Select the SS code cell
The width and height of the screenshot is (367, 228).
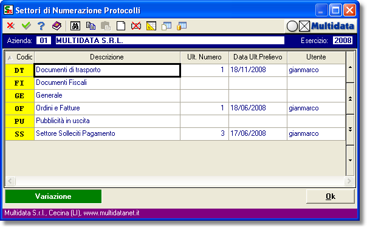[19, 134]
